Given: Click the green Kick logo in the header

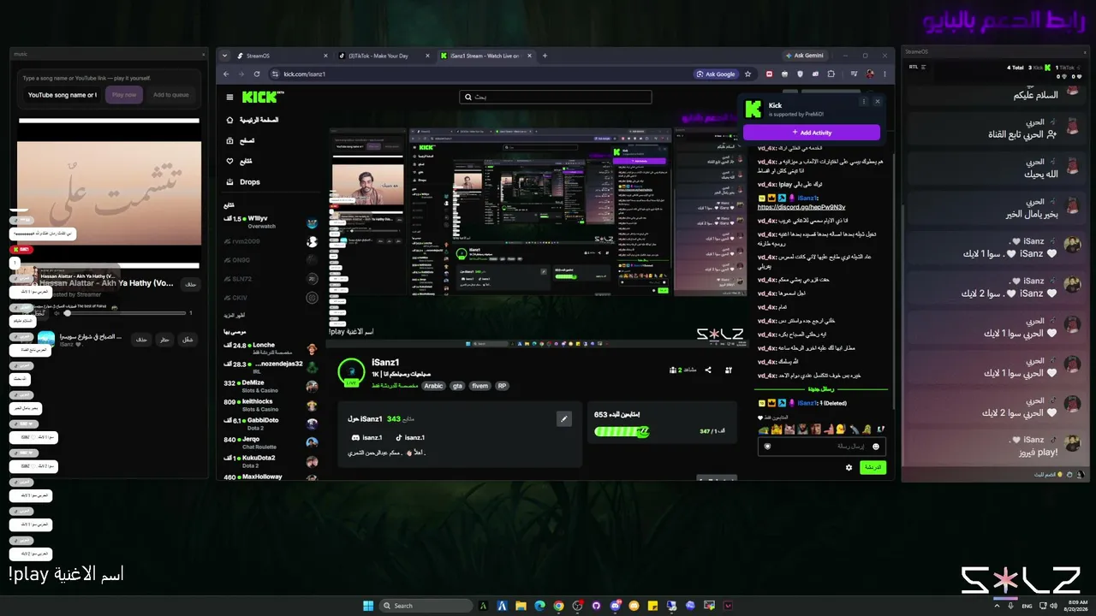Looking at the screenshot, I should tap(259, 98).
